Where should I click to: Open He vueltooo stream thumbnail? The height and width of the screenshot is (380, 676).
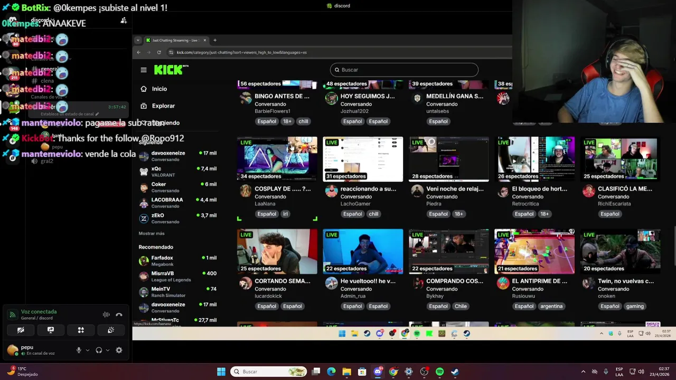click(x=363, y=251)
